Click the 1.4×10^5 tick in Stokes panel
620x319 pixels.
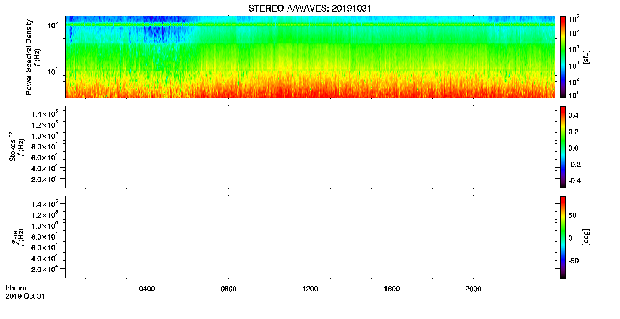44,114
